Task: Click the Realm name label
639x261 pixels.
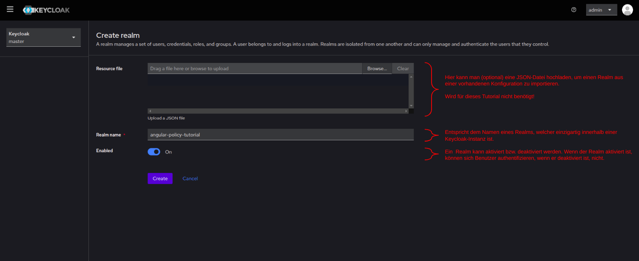Action: click(108, 135)
